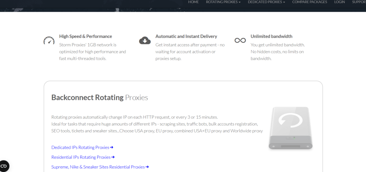Click the Storm Proxies' 1GB network description text
The image size is (366, 172).
[x=93, y=52]
